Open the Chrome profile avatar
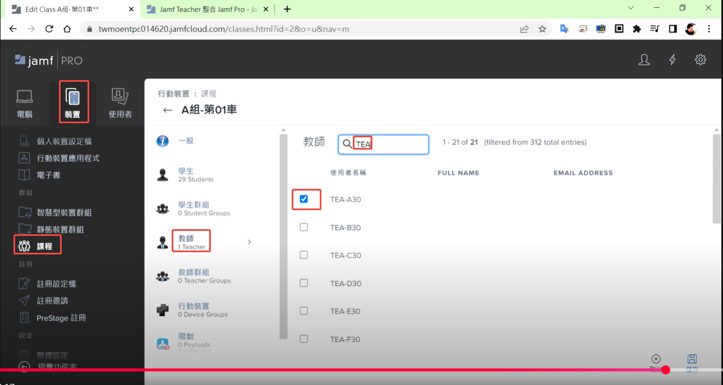Screen dimensions: 723x385 (x=690, y=29)
